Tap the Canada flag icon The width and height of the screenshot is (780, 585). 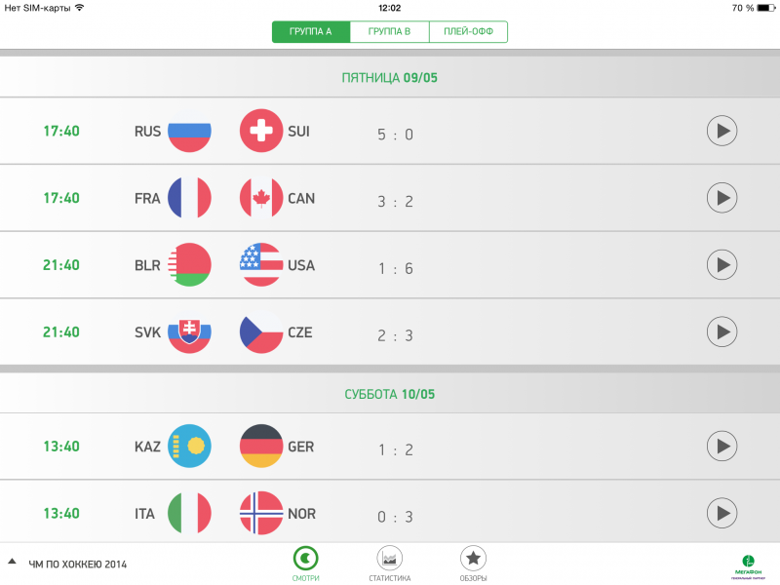[261, 198]
